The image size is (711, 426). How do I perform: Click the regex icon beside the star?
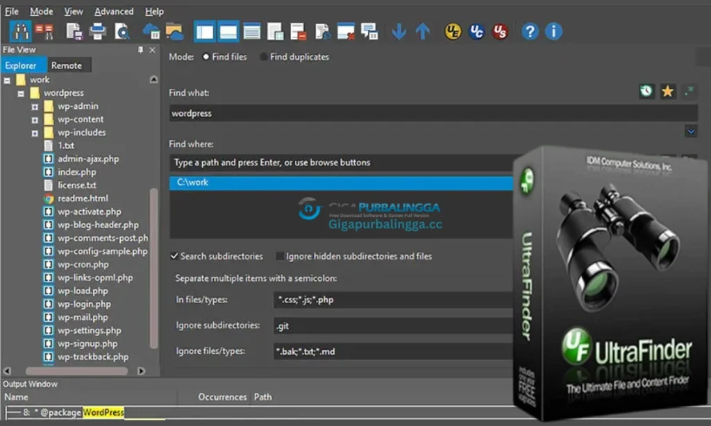tap(689, 91)
